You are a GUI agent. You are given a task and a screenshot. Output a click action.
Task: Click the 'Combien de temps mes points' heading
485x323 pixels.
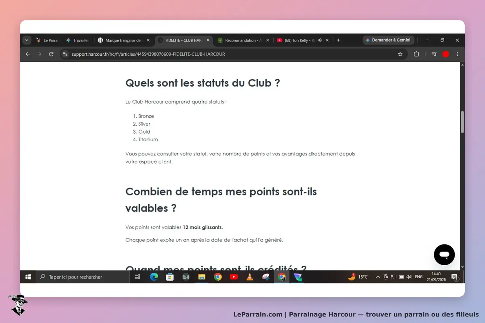pyautogui.click(x=221, y=199)
